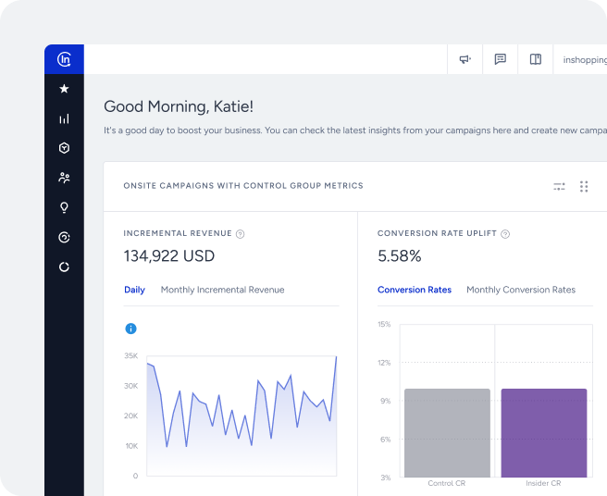Open the people audience sidebar icon
Viewport: 607px width, 496px height.
coord(64,178)
